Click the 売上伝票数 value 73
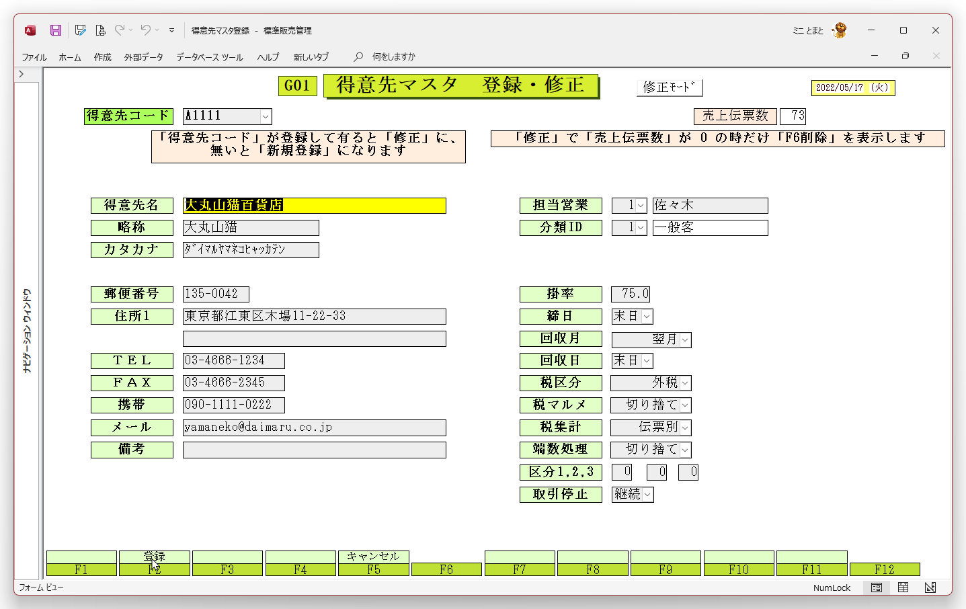The width and height of the screenshot is (966, 609). tap(793, 116)
